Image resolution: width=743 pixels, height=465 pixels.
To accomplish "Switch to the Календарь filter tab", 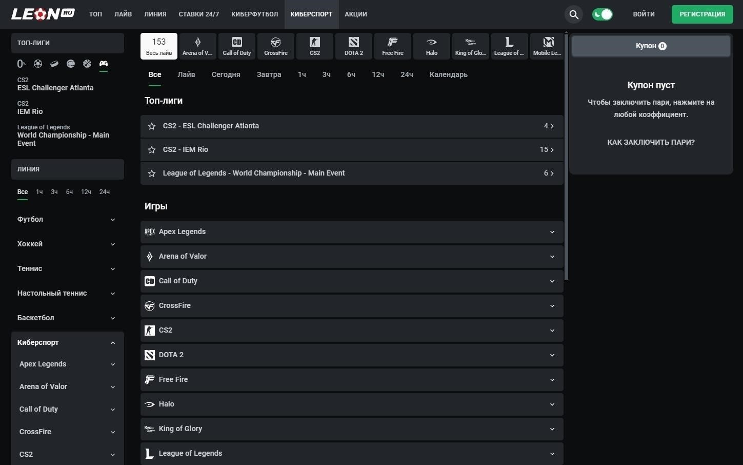I will 449,75.
